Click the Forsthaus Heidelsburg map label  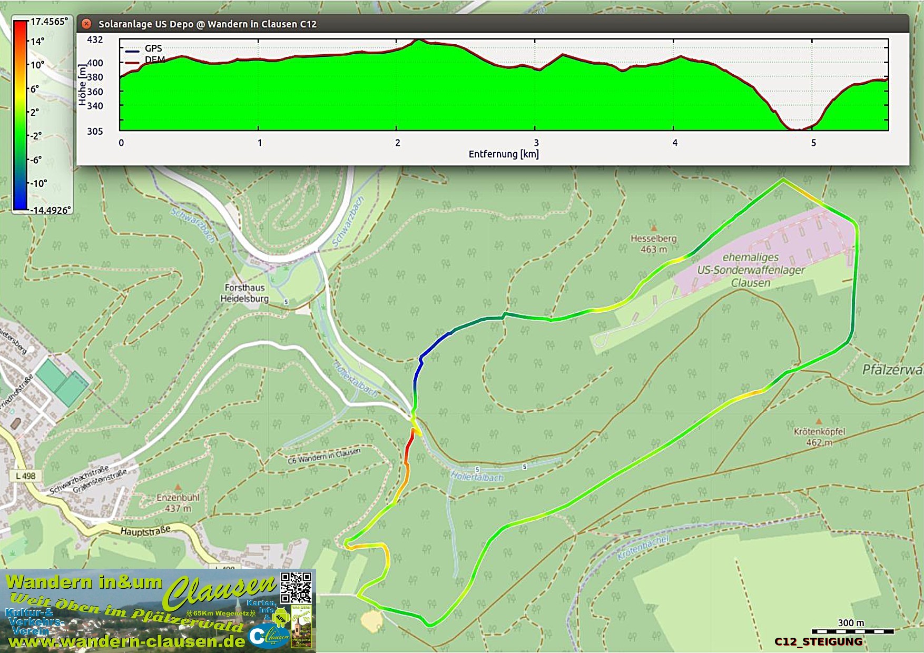pyautogui.click(x=244, y=293)
